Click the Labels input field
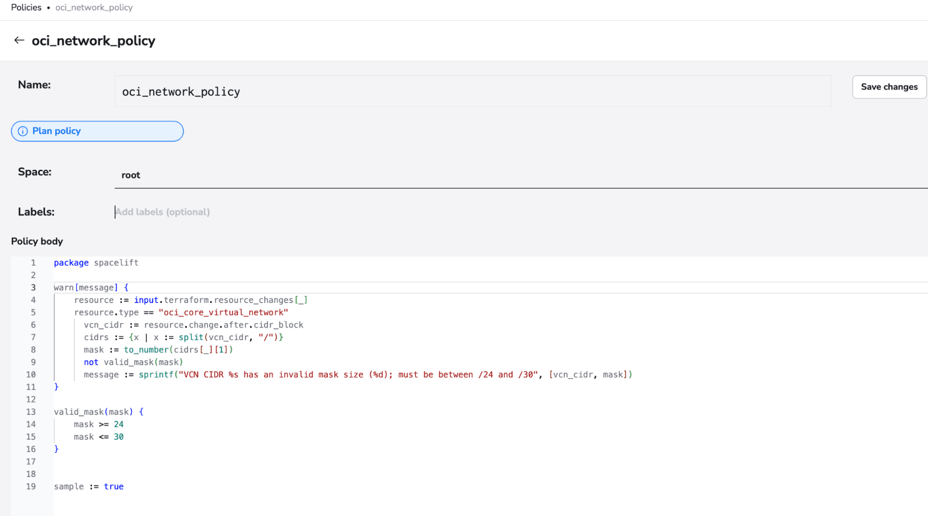The image size is (928, 516). (x=163, y=212)
